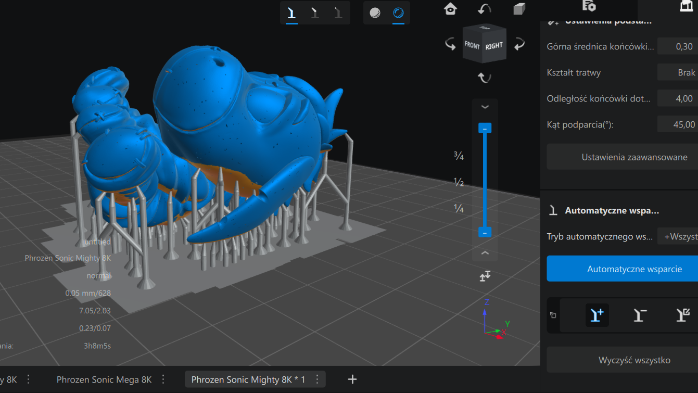Click the bottom handle of layer slider

tap(485, 233)
